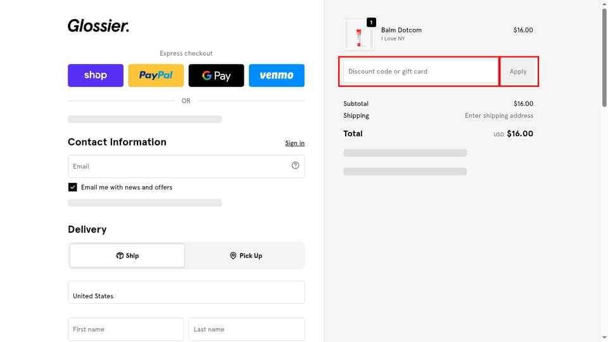Click the Apply discount button
608x342 pixels.
(x=518, y=72)
